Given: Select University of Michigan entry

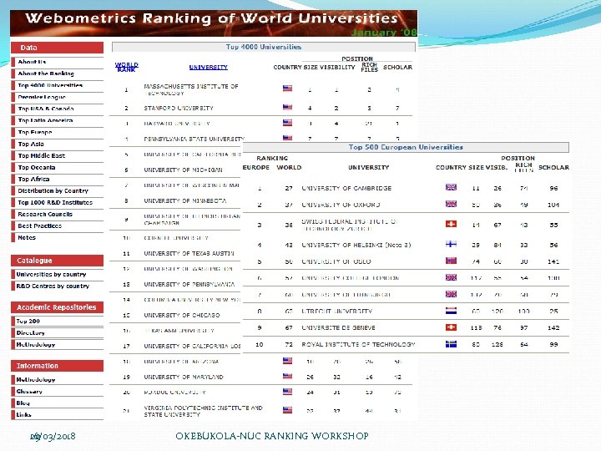Looking at the screenshot, I should point(183,170).
